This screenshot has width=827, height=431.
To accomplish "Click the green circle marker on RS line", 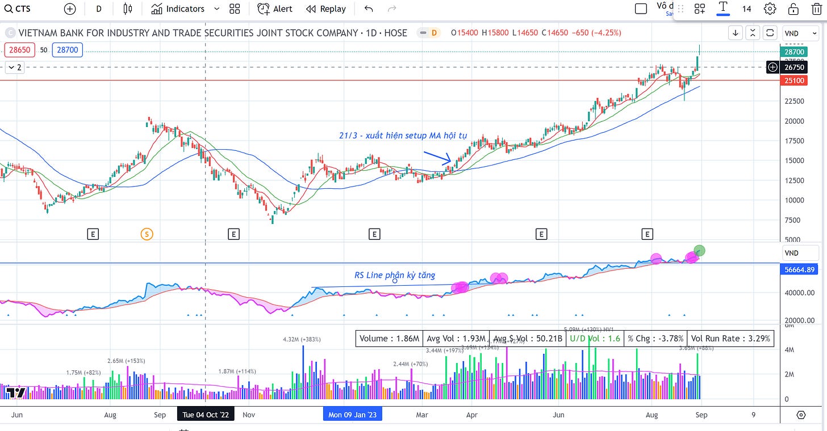I will (x=700, y=250).
